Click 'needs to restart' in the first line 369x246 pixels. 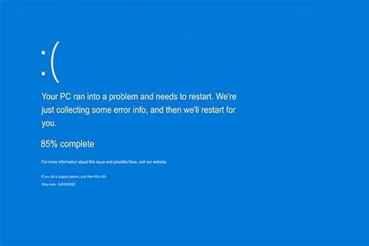[x=184, y=96]
